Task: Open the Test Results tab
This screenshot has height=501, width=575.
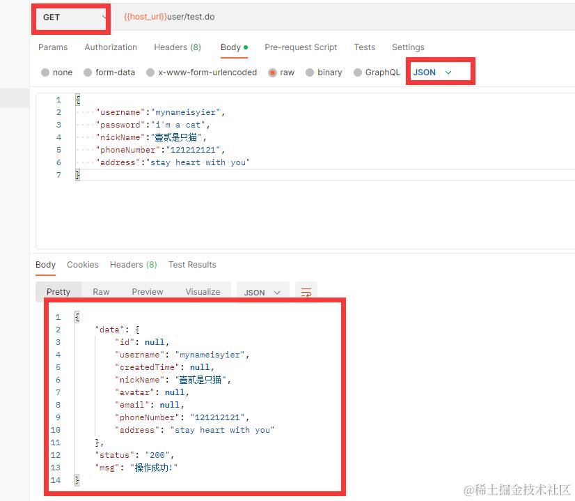Action: [x=192, y=265]
